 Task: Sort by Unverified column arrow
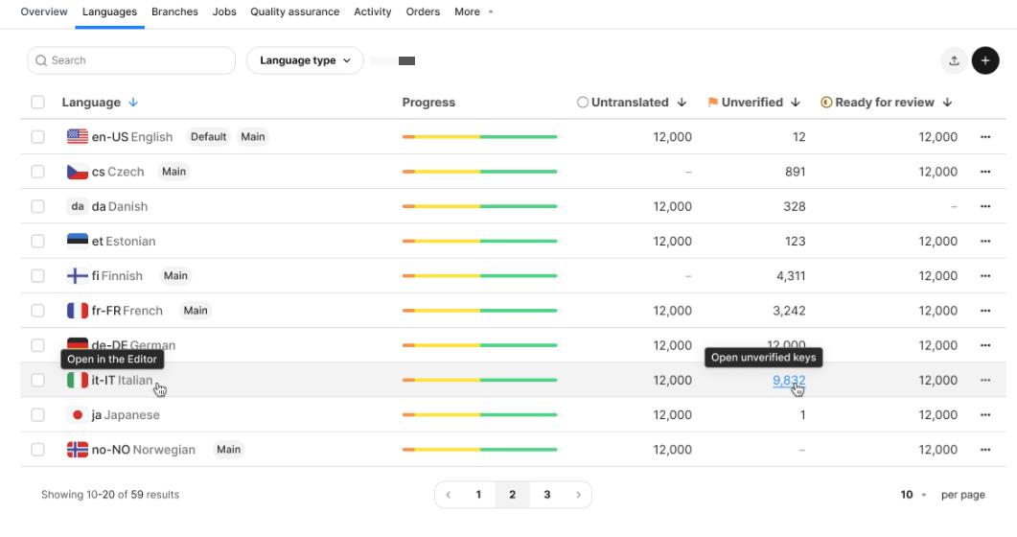tap(796, 103)
